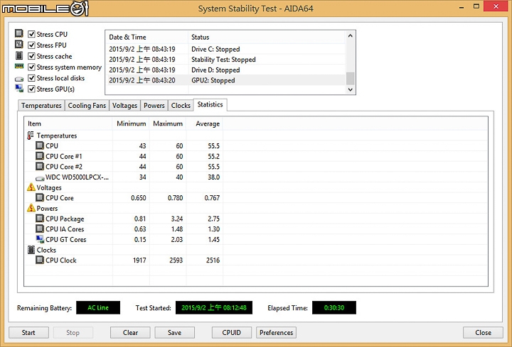
Task: Click the disk drive icon beside Stress local disks
Action: (x=19, y=79)
